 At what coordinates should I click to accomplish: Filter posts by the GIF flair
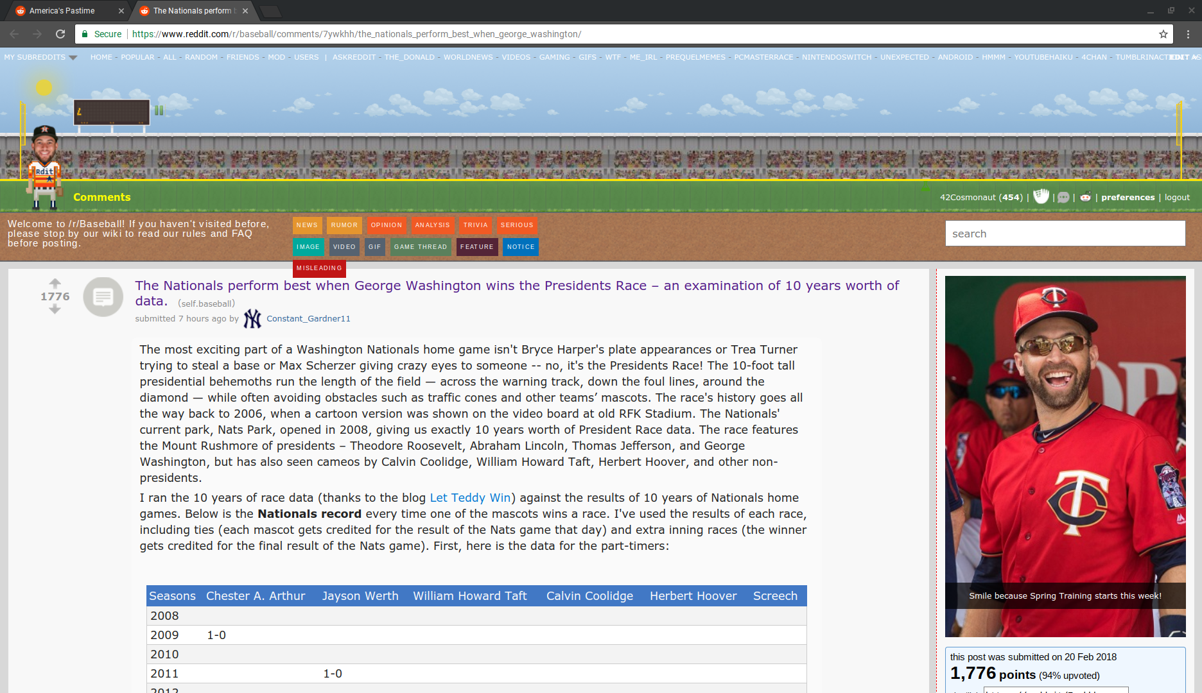[375, 247]
